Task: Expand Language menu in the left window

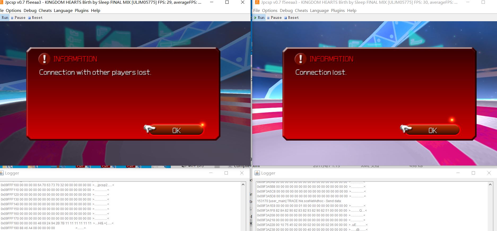Action: tap(63, 11)
